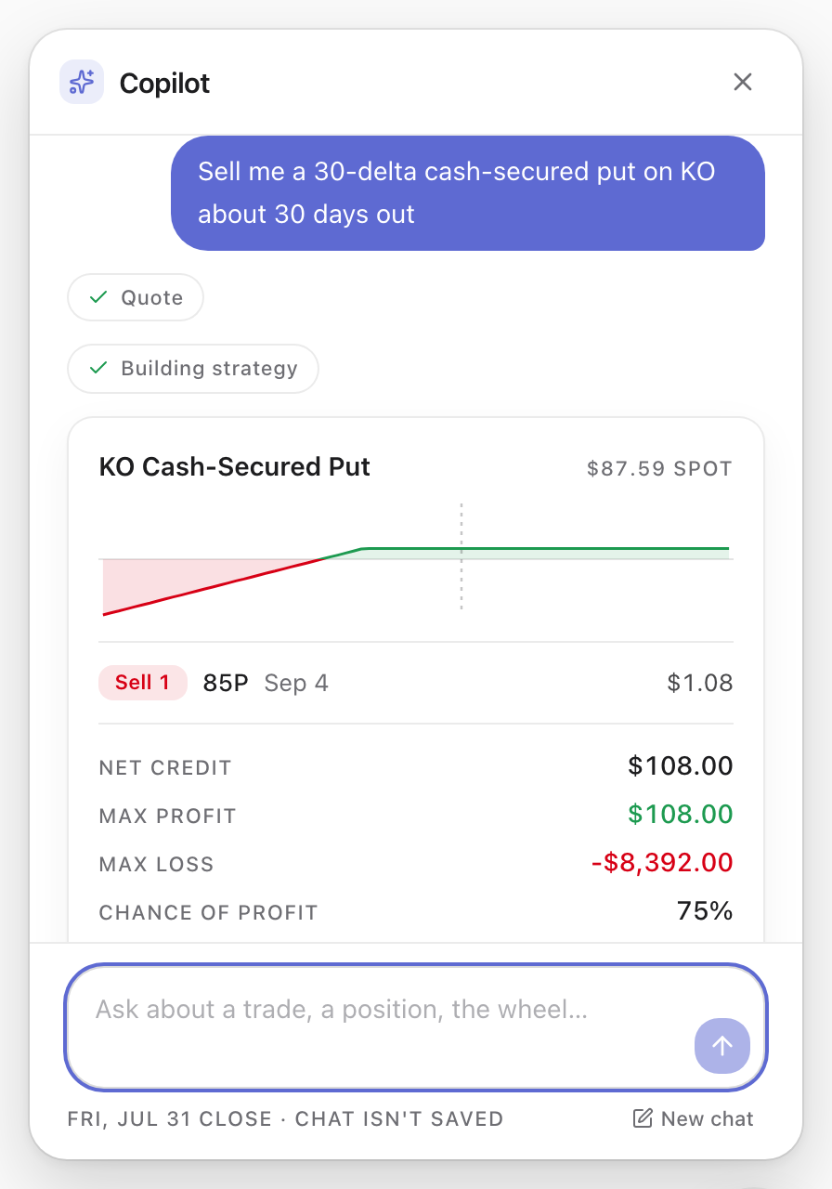Select the 85P strike label
This screenshot has height=1189, width=832.
(226, 684)
